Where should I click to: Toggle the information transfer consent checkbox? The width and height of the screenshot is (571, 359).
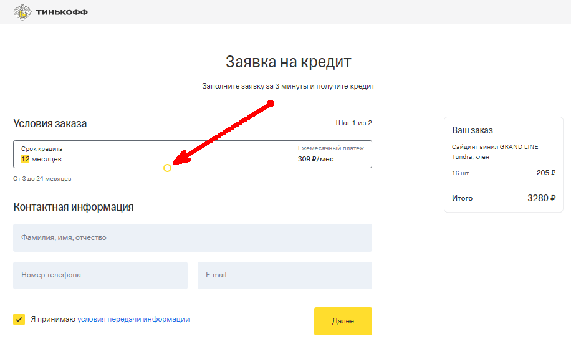point(19,320)
